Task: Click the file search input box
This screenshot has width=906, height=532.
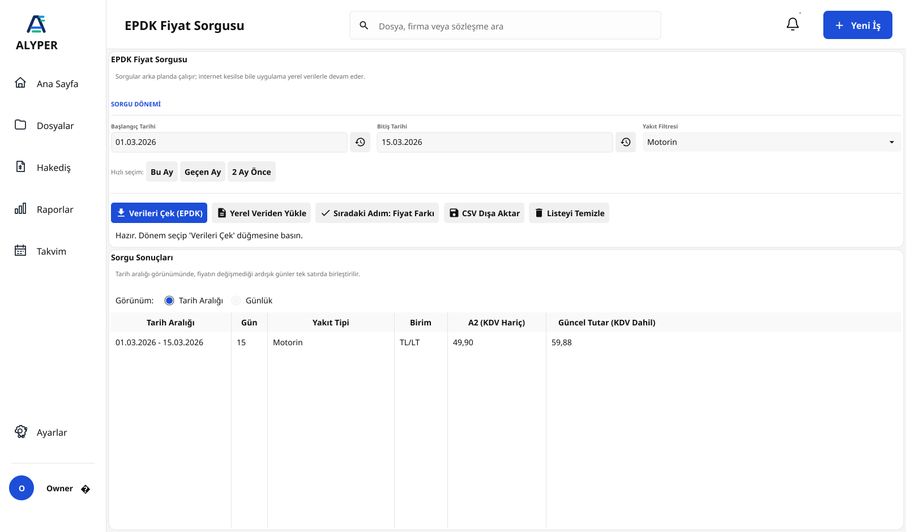Action: coord(505,25)
